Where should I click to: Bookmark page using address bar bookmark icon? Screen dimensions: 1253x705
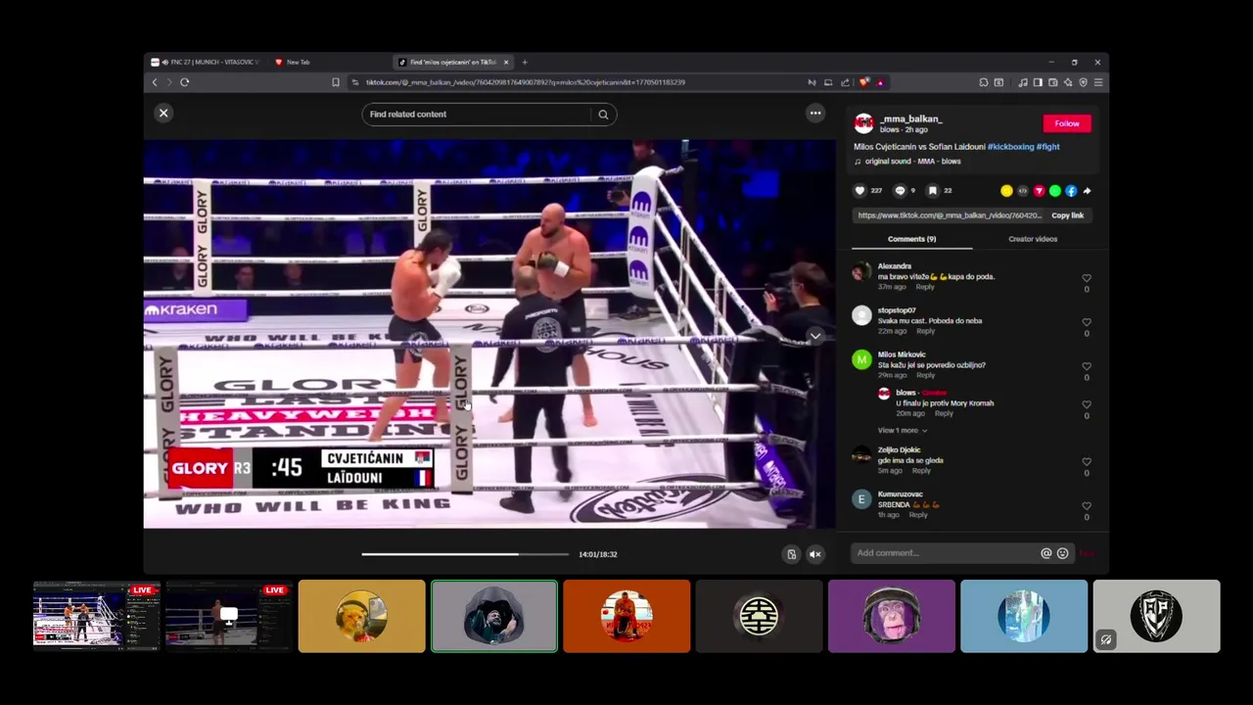pyautogui.click(x=336, y=82)
